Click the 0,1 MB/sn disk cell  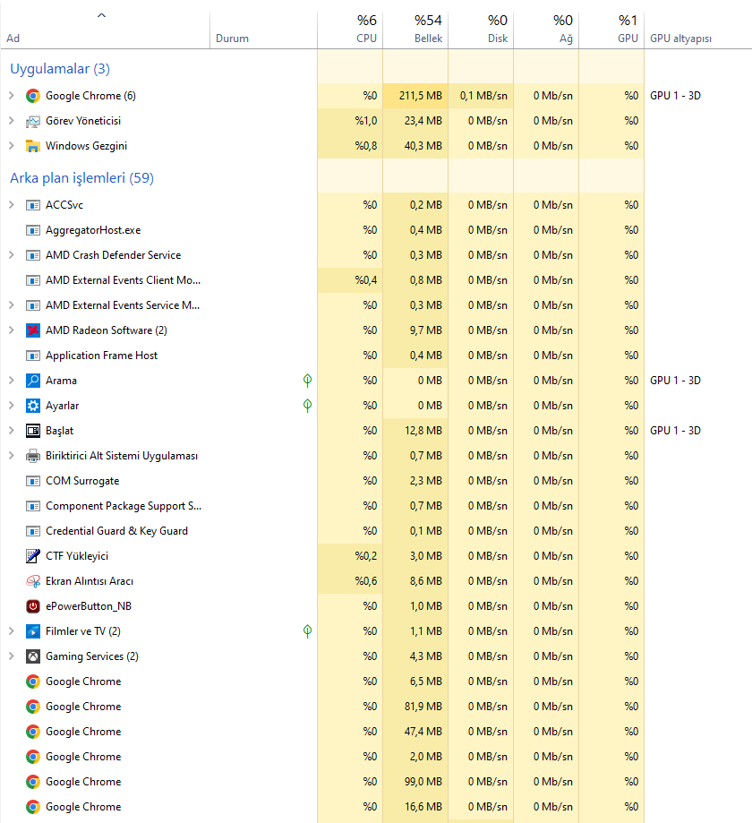pyautogui.click(x=481, y=96)
